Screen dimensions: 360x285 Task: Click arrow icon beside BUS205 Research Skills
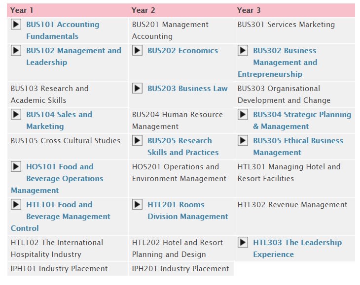coord(137,140)
